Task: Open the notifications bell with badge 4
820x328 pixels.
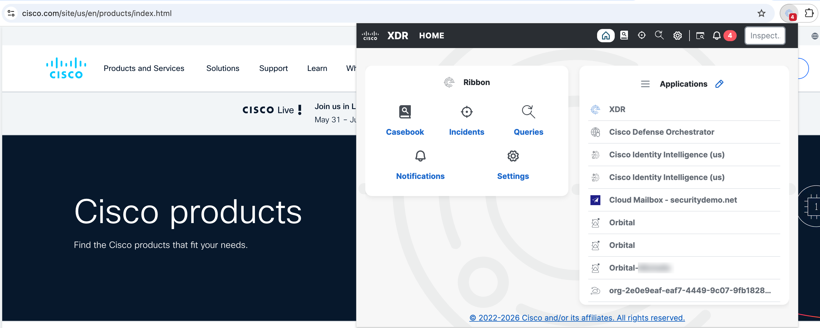Action: [717, 36]
